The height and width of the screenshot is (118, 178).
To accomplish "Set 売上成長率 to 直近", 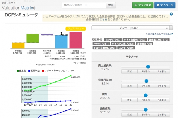I will (130, 72).
